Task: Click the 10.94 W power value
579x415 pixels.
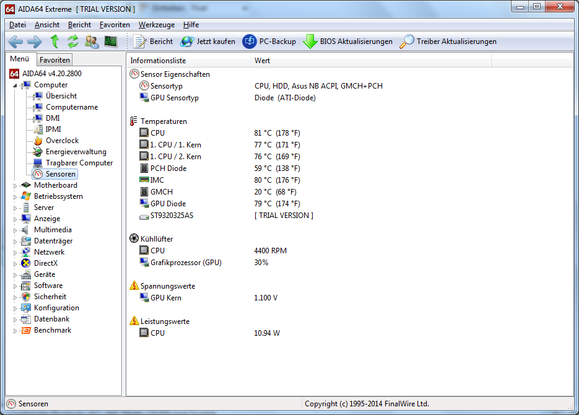Action: [x=267, y=333]
